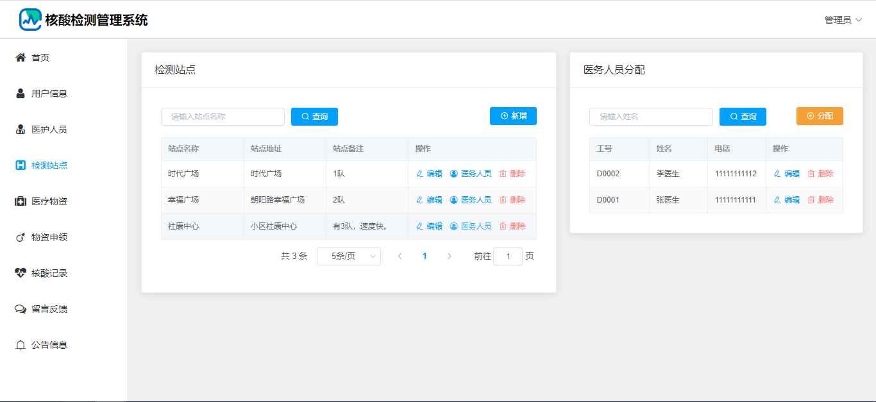Open the 物资申领 menu item
The width and height of the screenshot is (876, 402).
point(49,237)
